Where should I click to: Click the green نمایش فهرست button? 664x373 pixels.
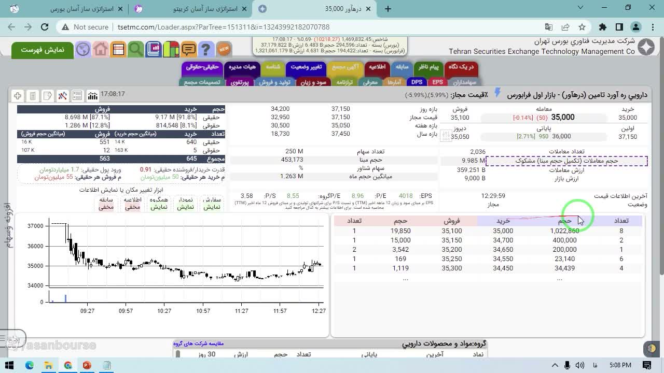pos(43,50)
